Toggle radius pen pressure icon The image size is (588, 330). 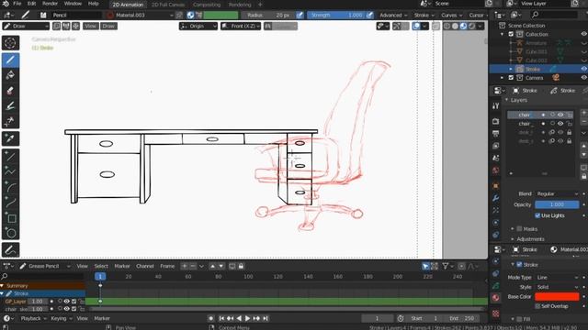point(300,15)
